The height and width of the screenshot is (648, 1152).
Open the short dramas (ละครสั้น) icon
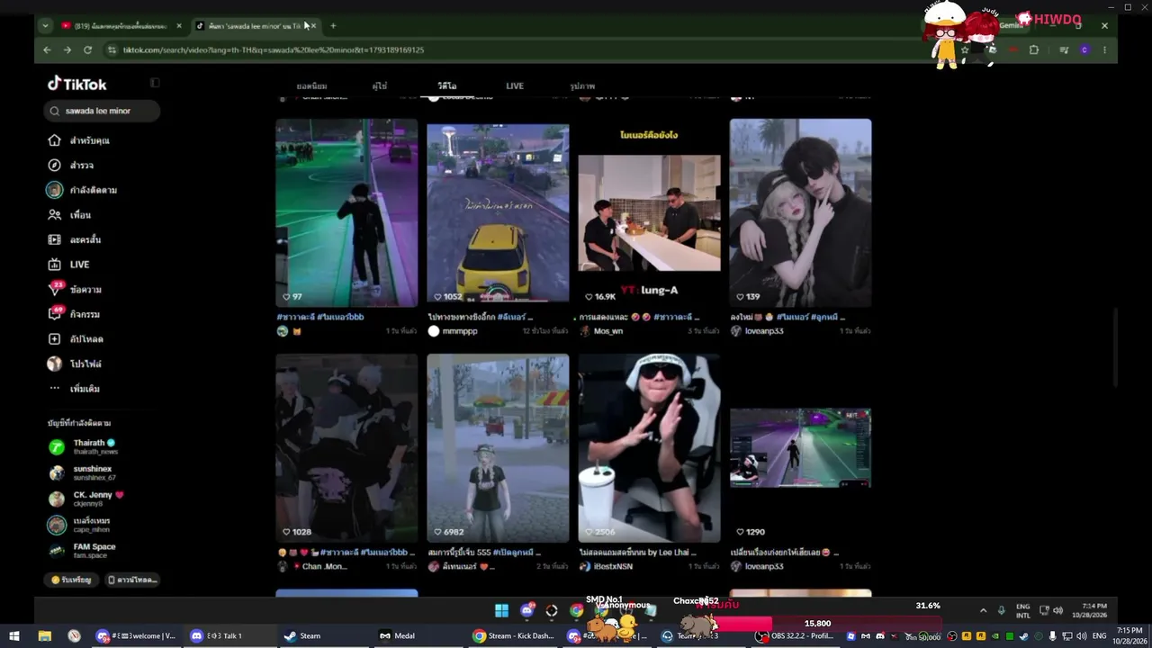point(54,239)
